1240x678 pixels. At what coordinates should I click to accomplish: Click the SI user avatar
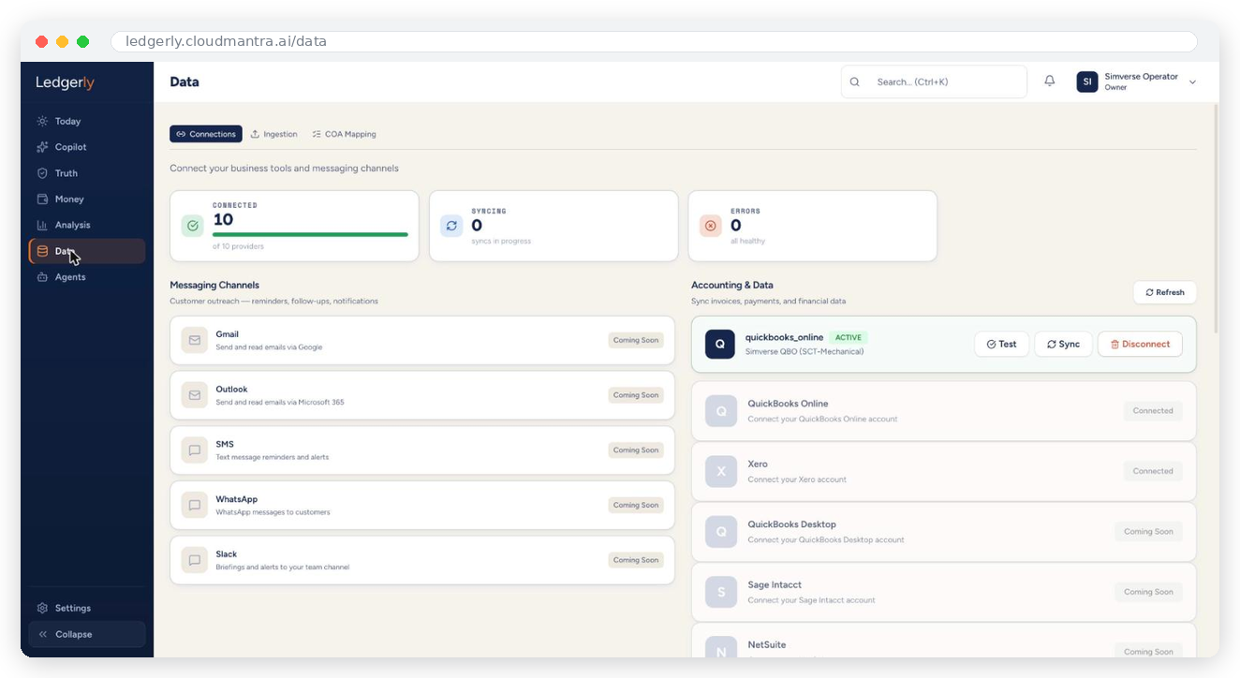1087,81
